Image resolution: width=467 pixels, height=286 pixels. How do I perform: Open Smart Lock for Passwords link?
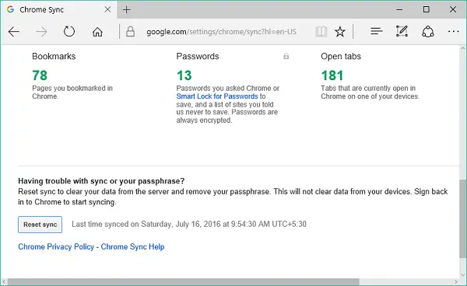tap(217, 96)
